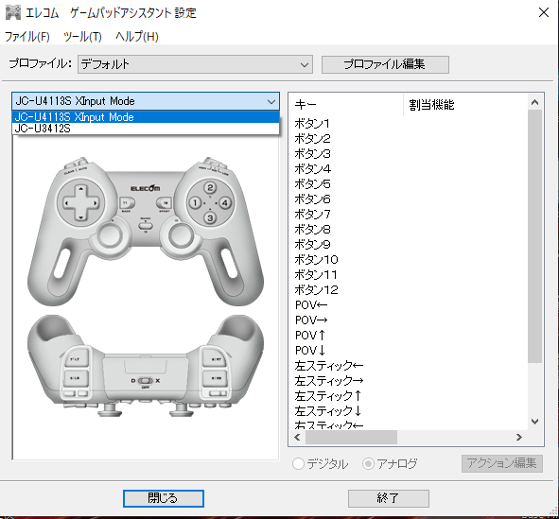Select the 左スティック→ row
The height and width of the screenshot is (519, 559).
pos(409,381)
